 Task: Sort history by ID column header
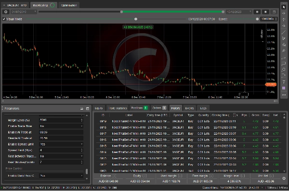103,115
